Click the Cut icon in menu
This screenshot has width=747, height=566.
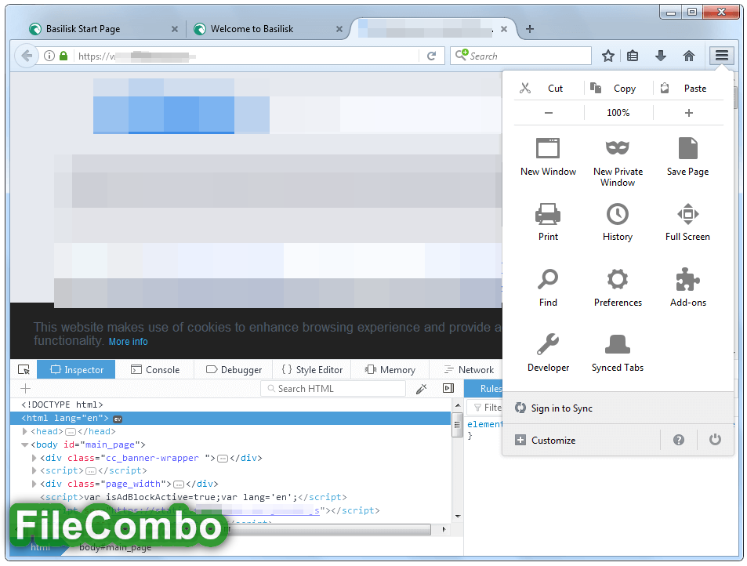pos(525,88)
